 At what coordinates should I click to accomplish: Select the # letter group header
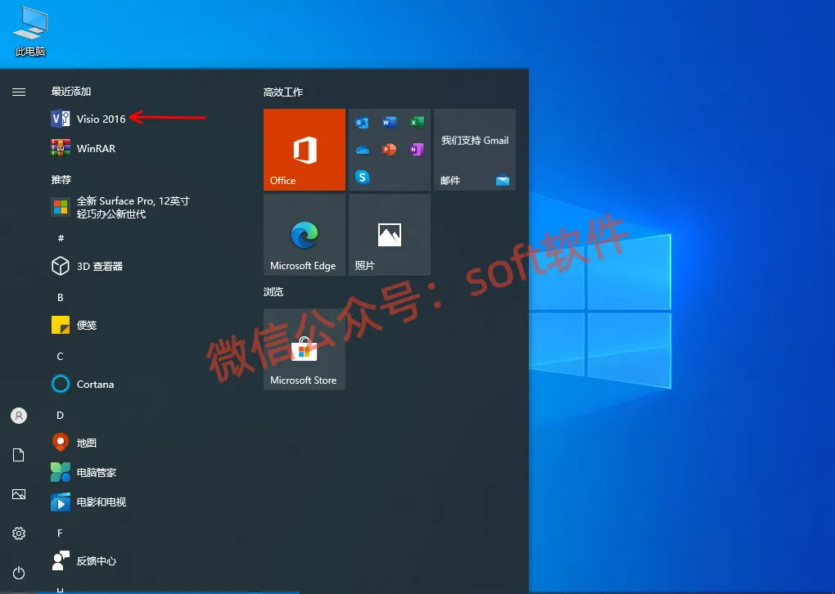point(61,238)
